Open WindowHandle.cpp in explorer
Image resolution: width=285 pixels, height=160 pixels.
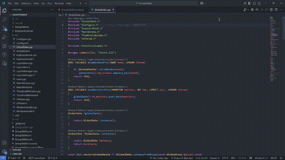click(27, 108)
